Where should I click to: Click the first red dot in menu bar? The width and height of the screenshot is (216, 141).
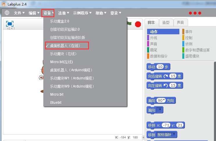coord(190,13)
